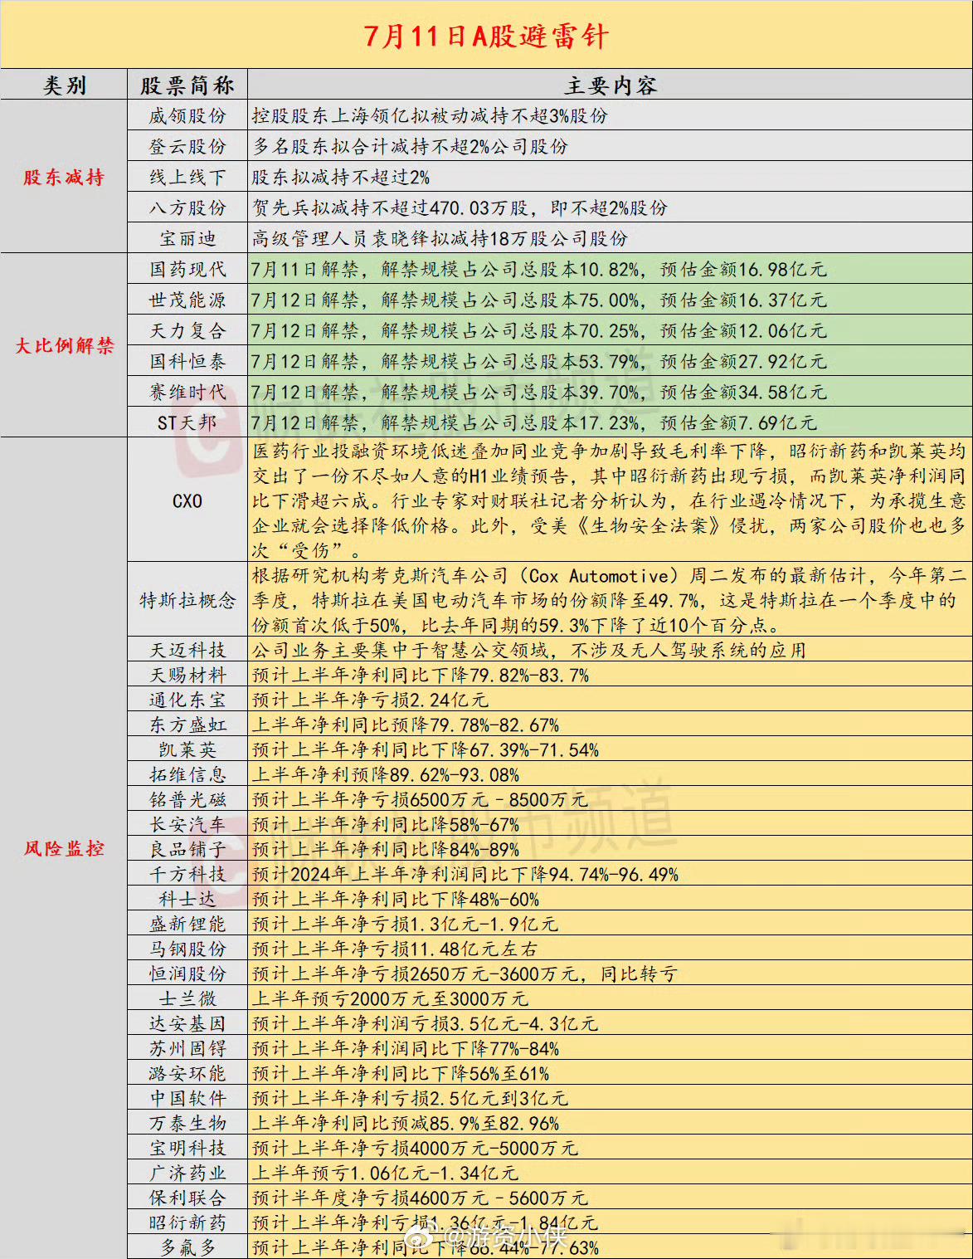This screenshot has width=973, height=1259.
Task: Select the stock name '长安汽车'
Action: tap(187, 824)
